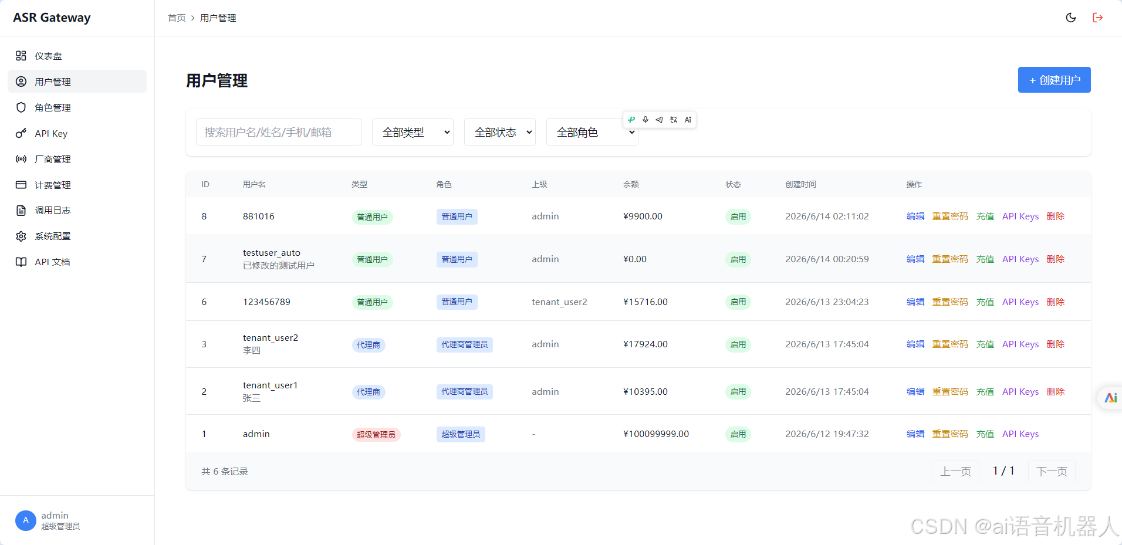The image size is (1122, 545).
Task: Click the 系统配置 gear icon
Action: 21,236
